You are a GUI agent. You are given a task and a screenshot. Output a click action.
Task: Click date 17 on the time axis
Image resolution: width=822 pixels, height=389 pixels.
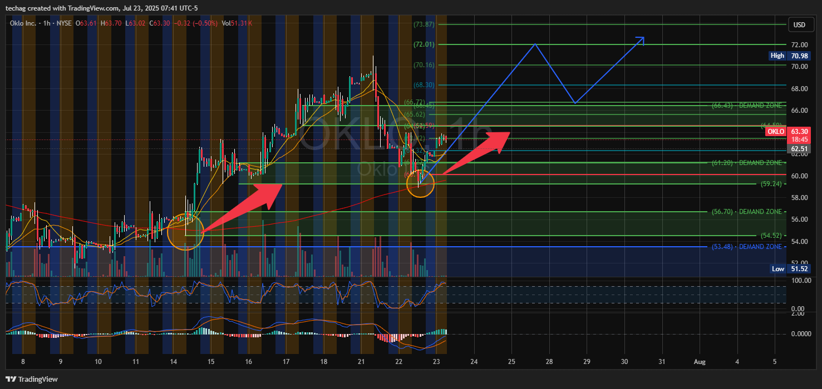coord(286,361)
